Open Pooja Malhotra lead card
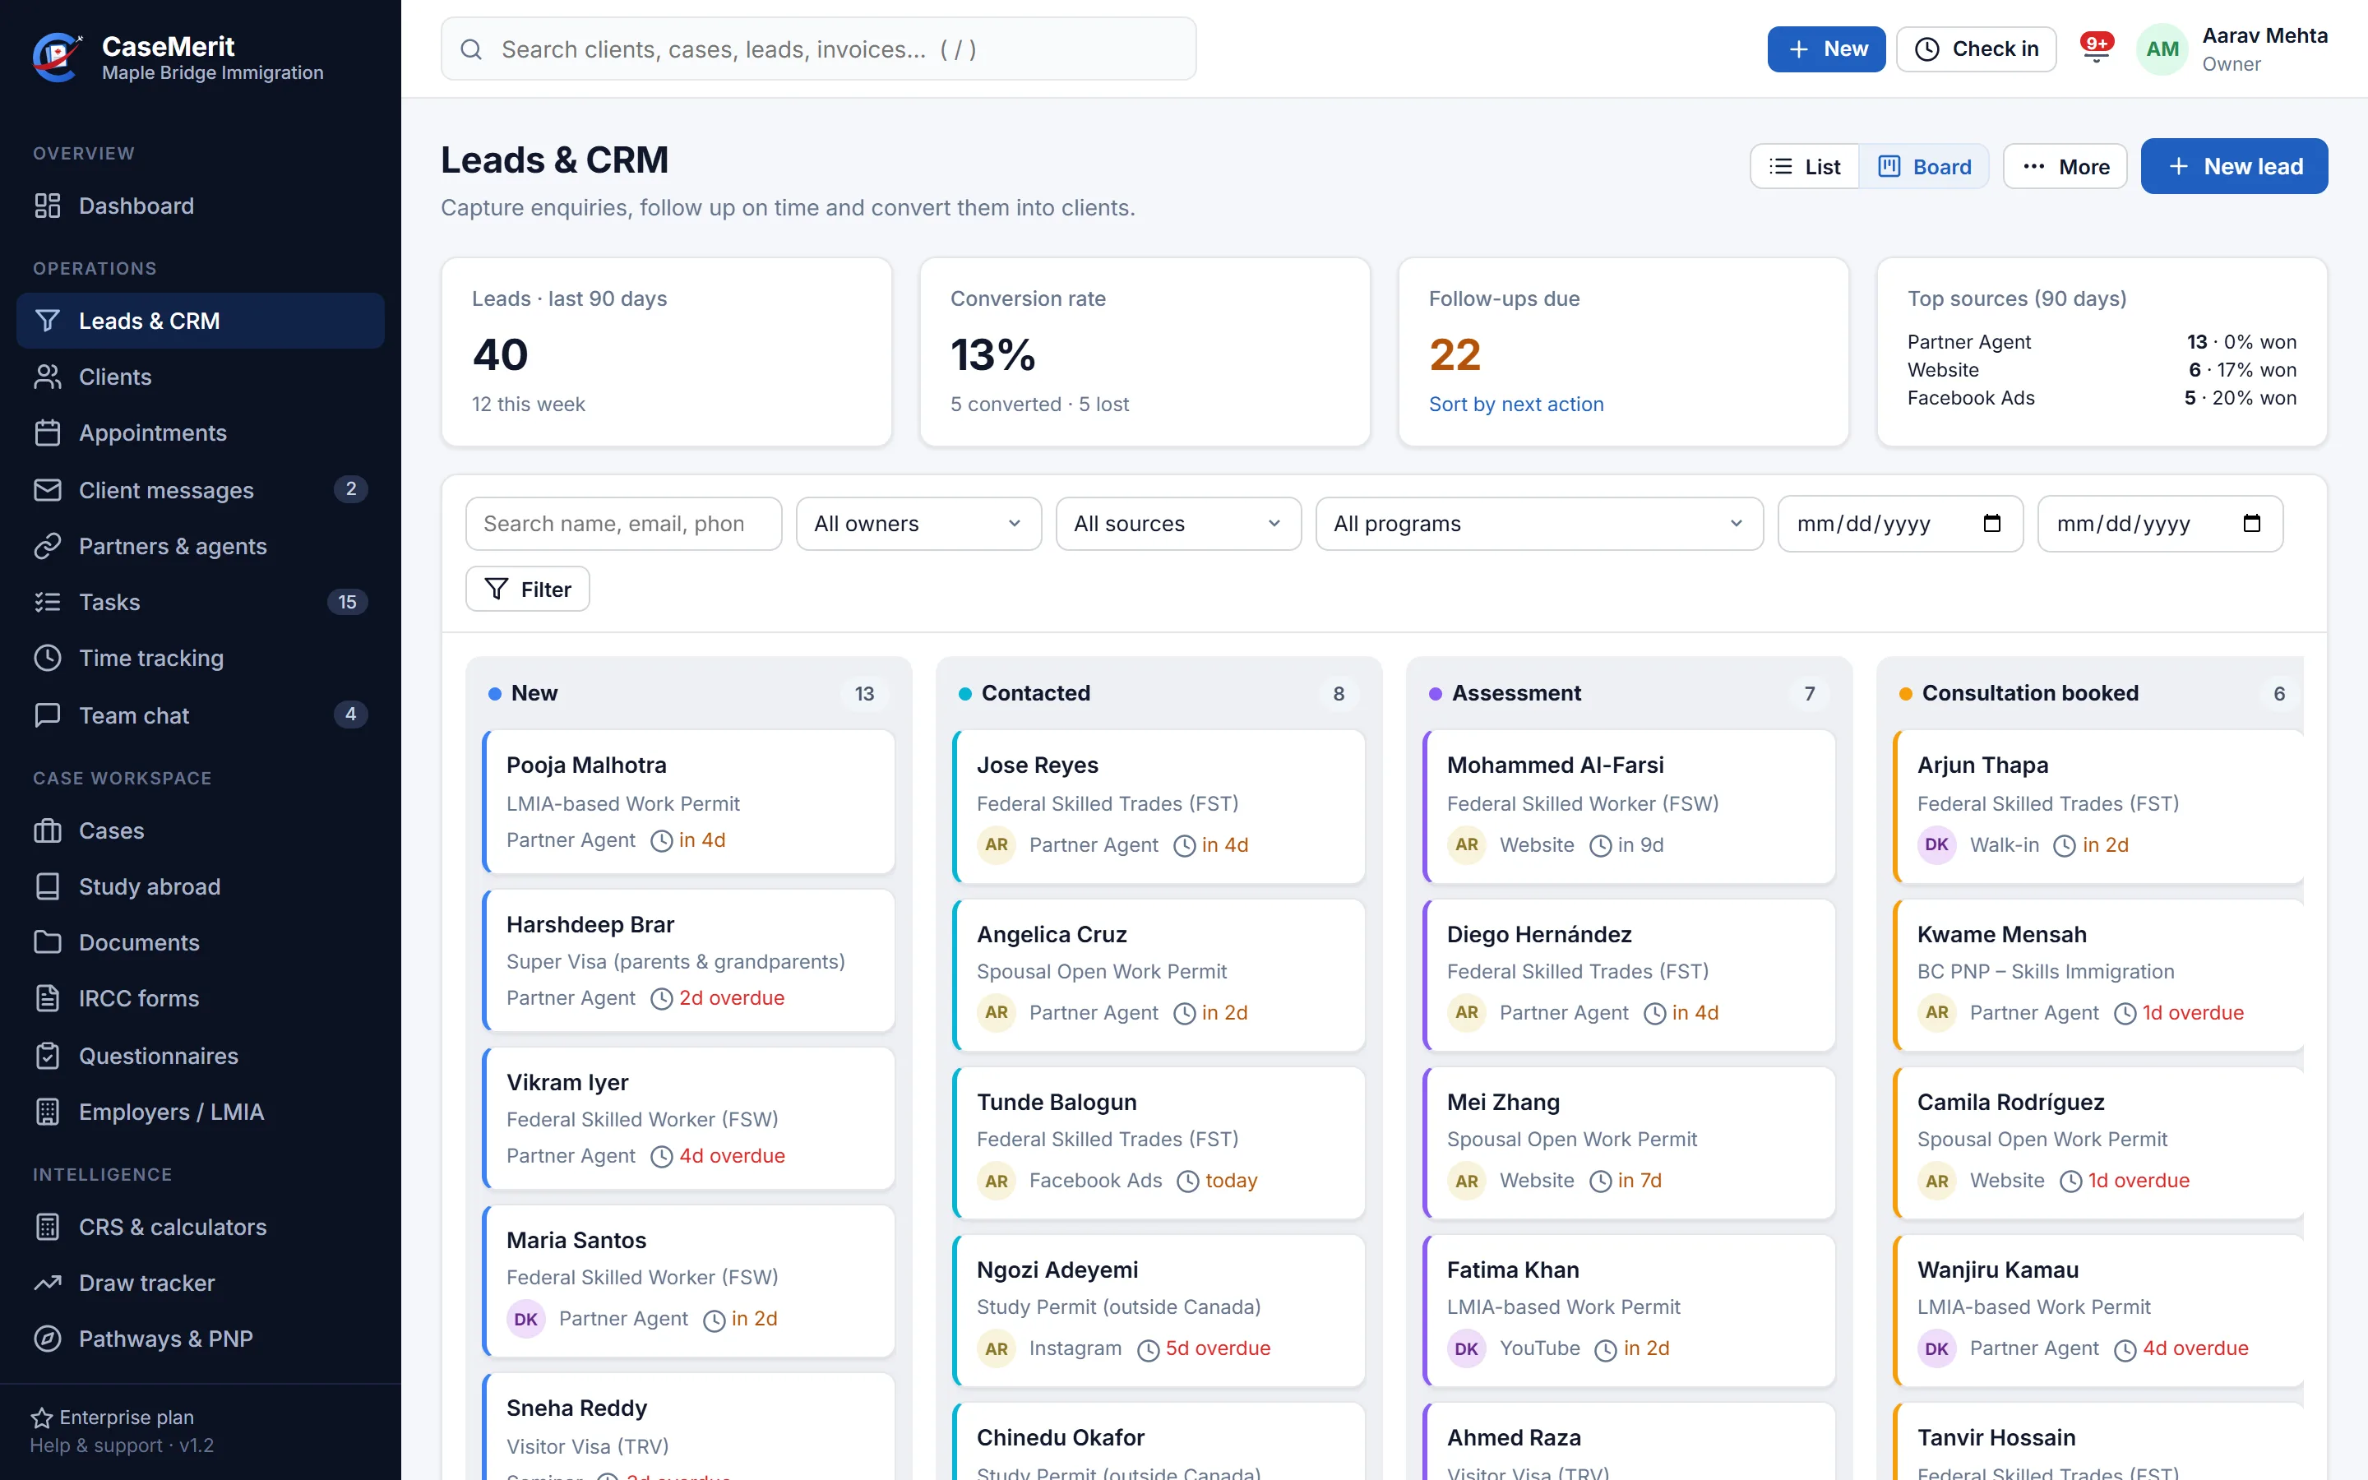Screen dimensions: 2368x1480 coord(689,802)
